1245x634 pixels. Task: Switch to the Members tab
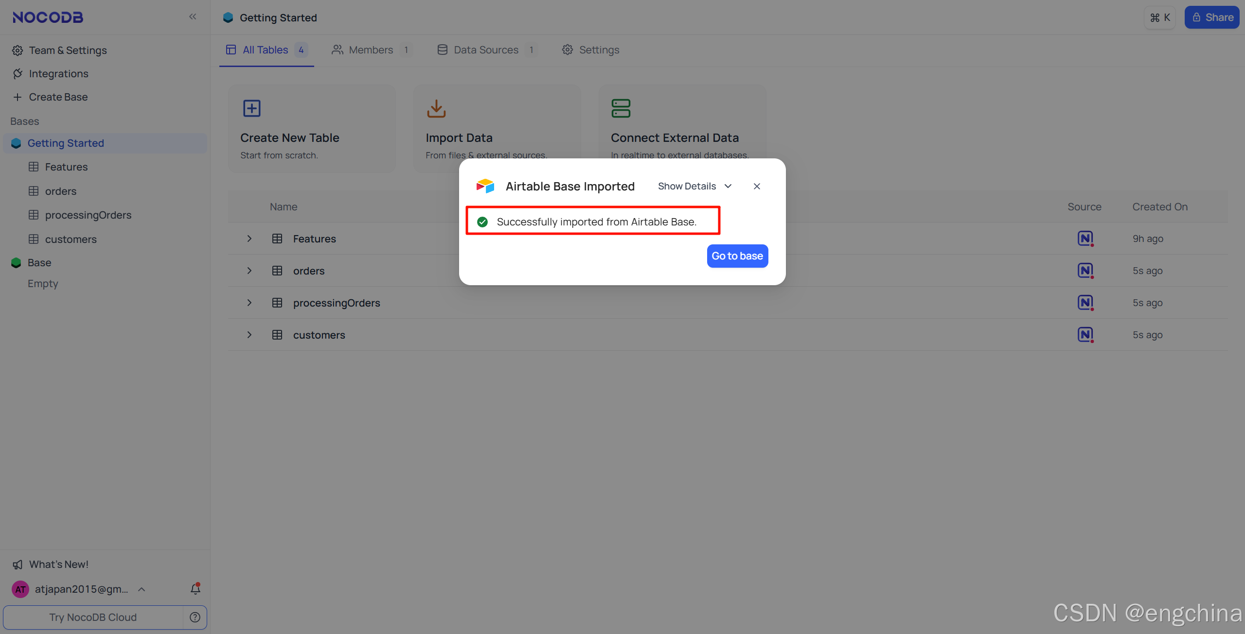coord(371,50)
